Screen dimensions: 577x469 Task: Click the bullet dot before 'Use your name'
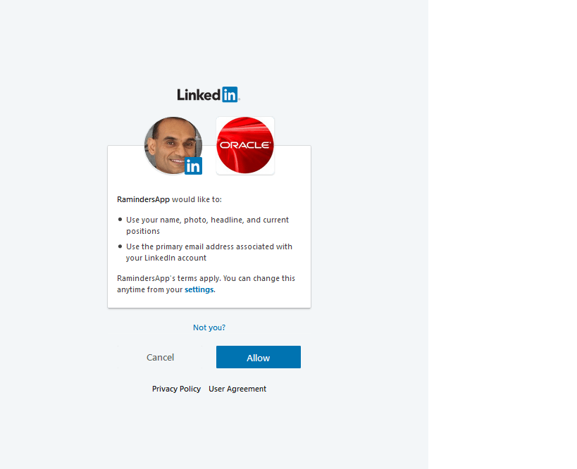120,219
